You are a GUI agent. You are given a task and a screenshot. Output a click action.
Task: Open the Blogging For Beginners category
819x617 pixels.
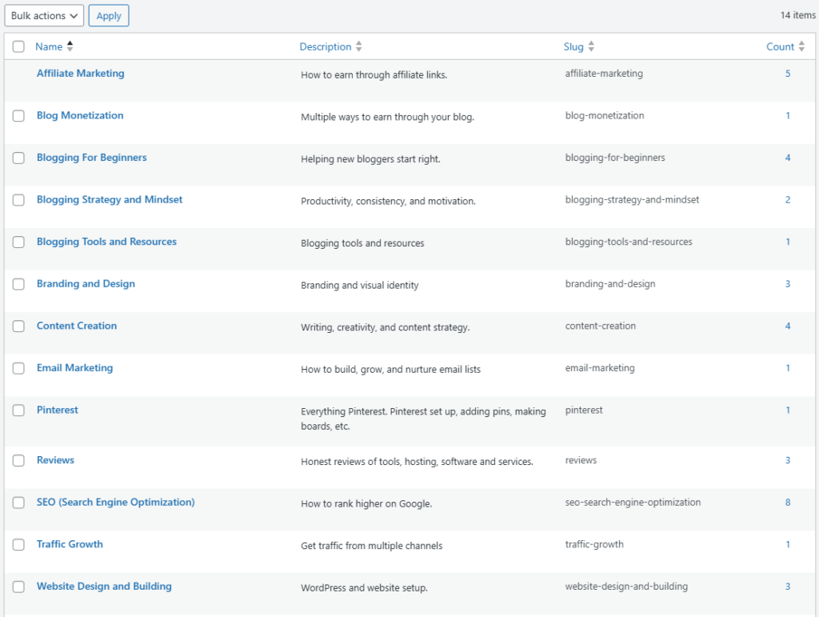pos(91,158)
